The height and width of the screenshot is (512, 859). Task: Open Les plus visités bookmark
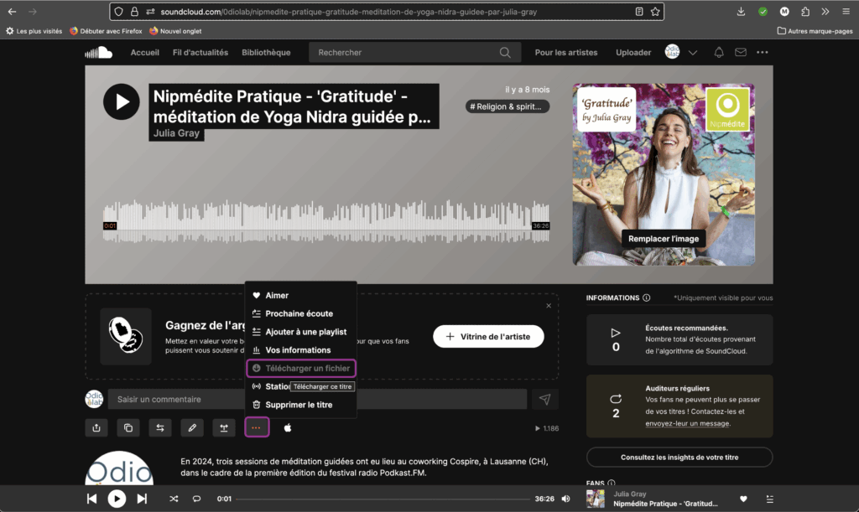[x=34, y=31]
